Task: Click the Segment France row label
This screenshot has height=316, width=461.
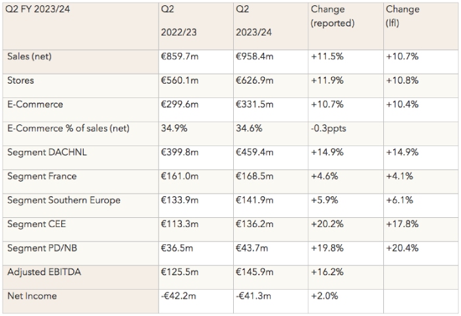Action: [x=41, y=176]
